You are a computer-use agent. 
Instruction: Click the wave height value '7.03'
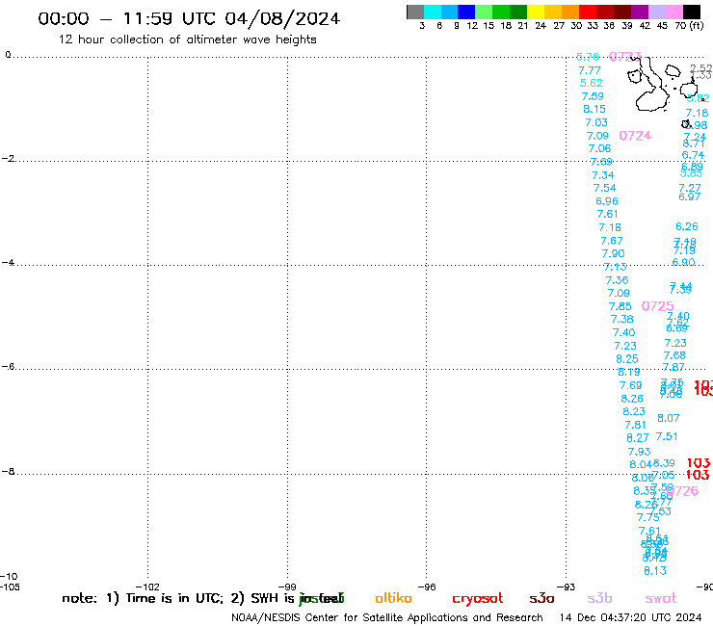click(x=596, y=122)
